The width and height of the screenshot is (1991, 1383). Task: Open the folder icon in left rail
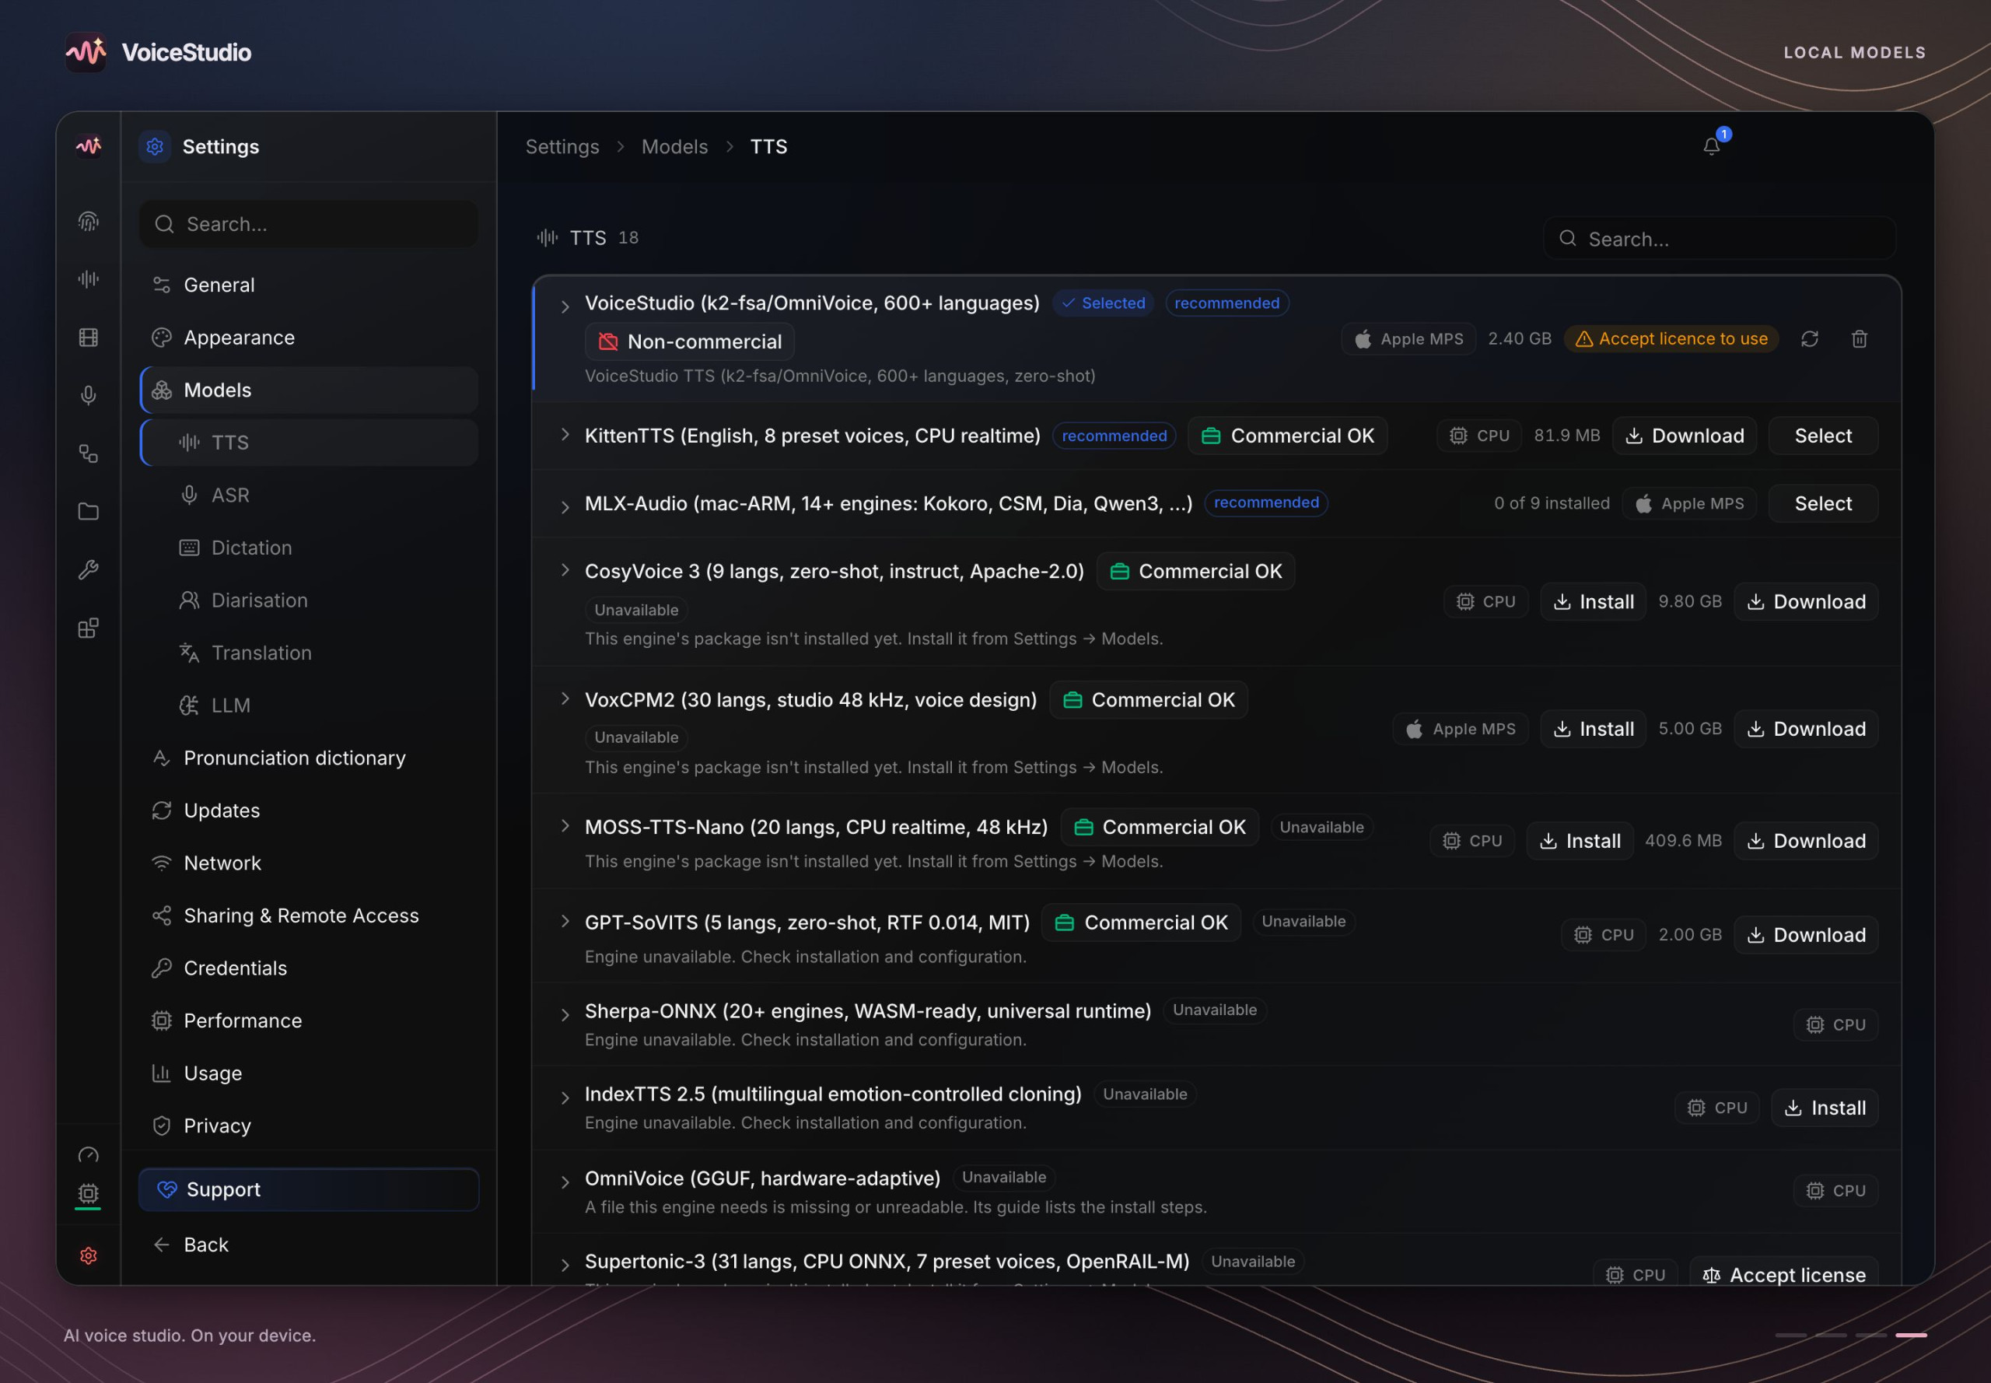coord(89,511)
